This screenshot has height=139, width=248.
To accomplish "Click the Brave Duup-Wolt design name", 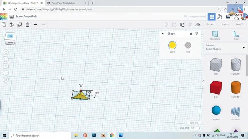I will tap(26, 16).
